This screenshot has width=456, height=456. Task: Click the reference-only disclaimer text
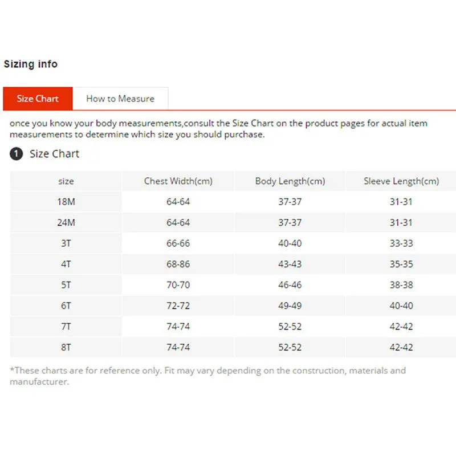tap(207, 376)
